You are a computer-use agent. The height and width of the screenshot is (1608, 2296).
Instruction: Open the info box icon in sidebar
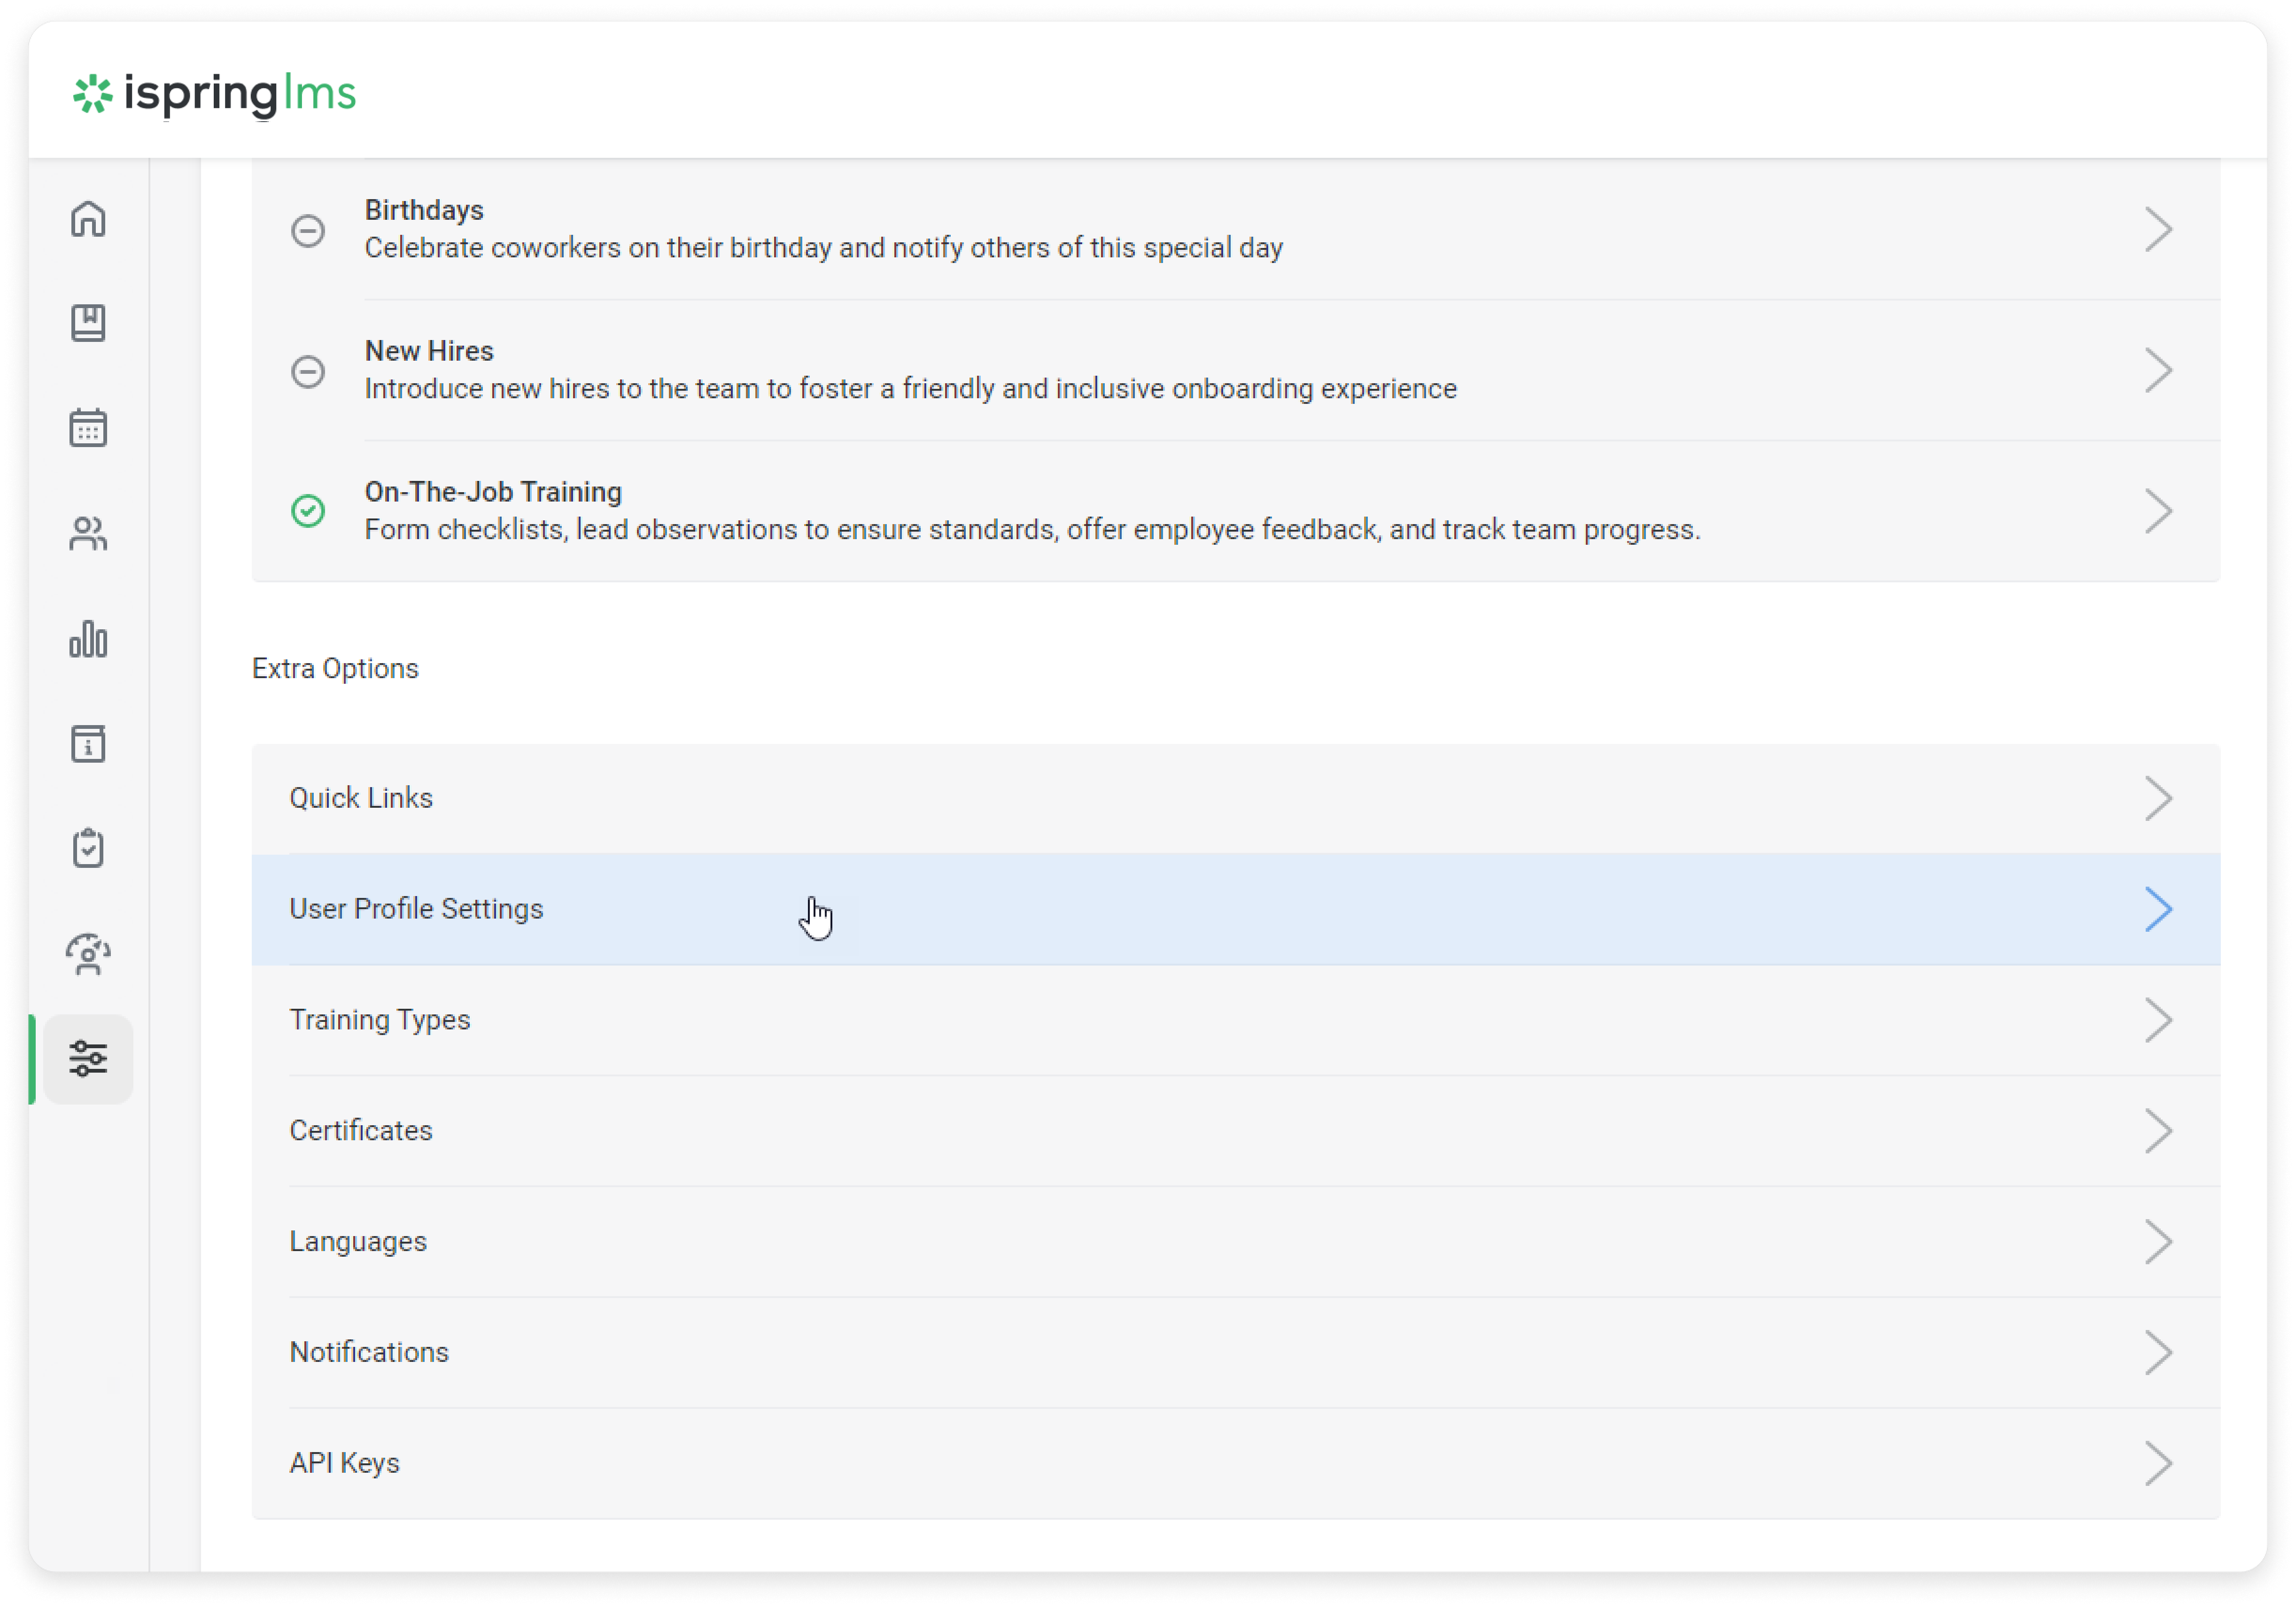(88, 744)
